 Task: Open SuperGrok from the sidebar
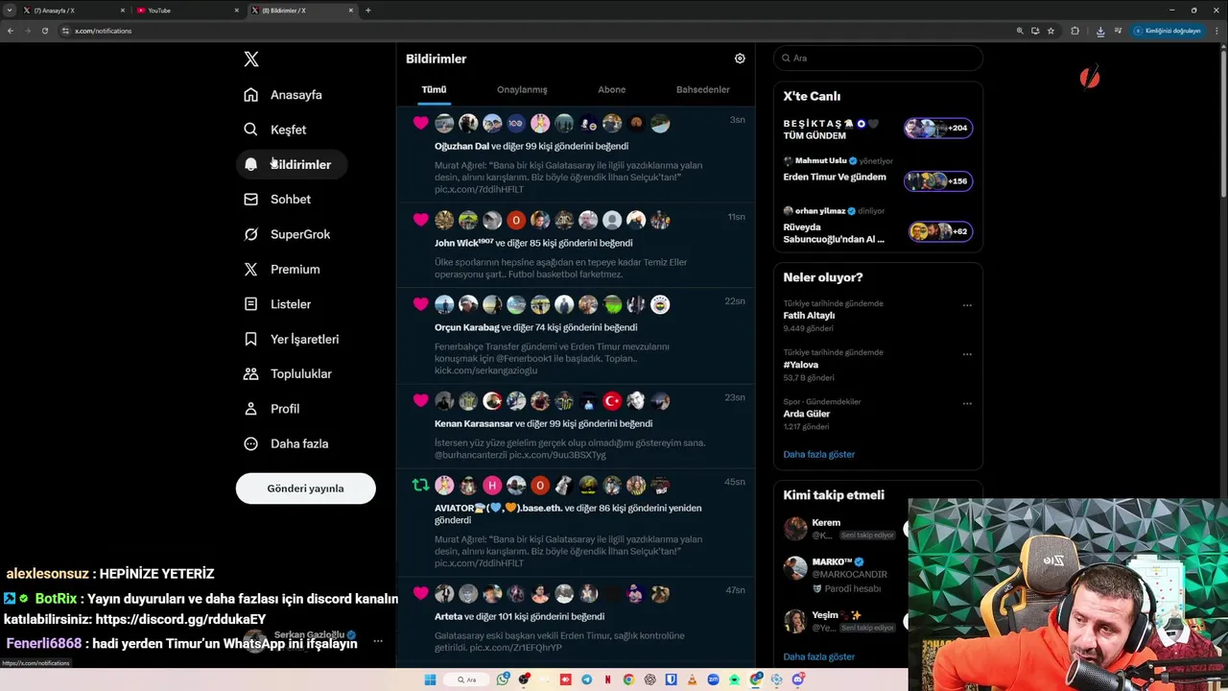point(287,234)
